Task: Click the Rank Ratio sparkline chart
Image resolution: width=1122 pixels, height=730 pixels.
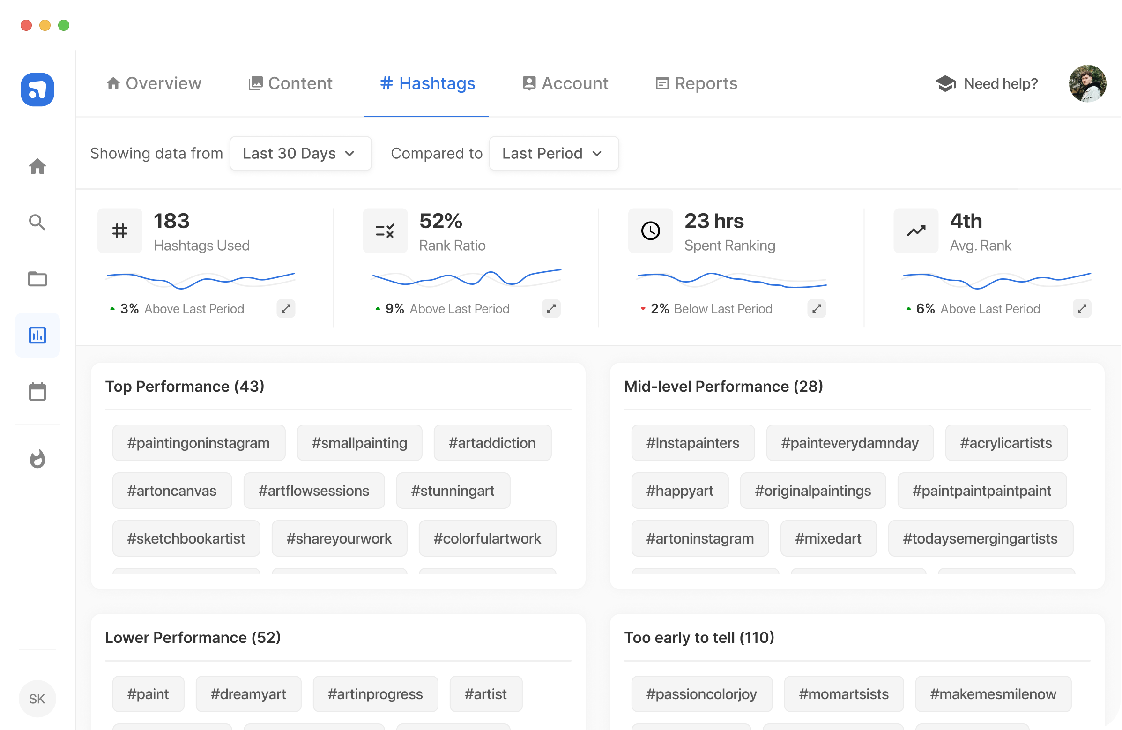Action: coord(466,277)
